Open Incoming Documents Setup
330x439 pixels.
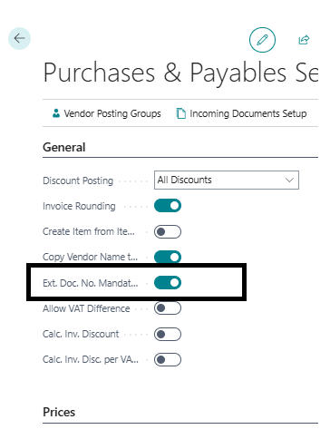[241, 113]
